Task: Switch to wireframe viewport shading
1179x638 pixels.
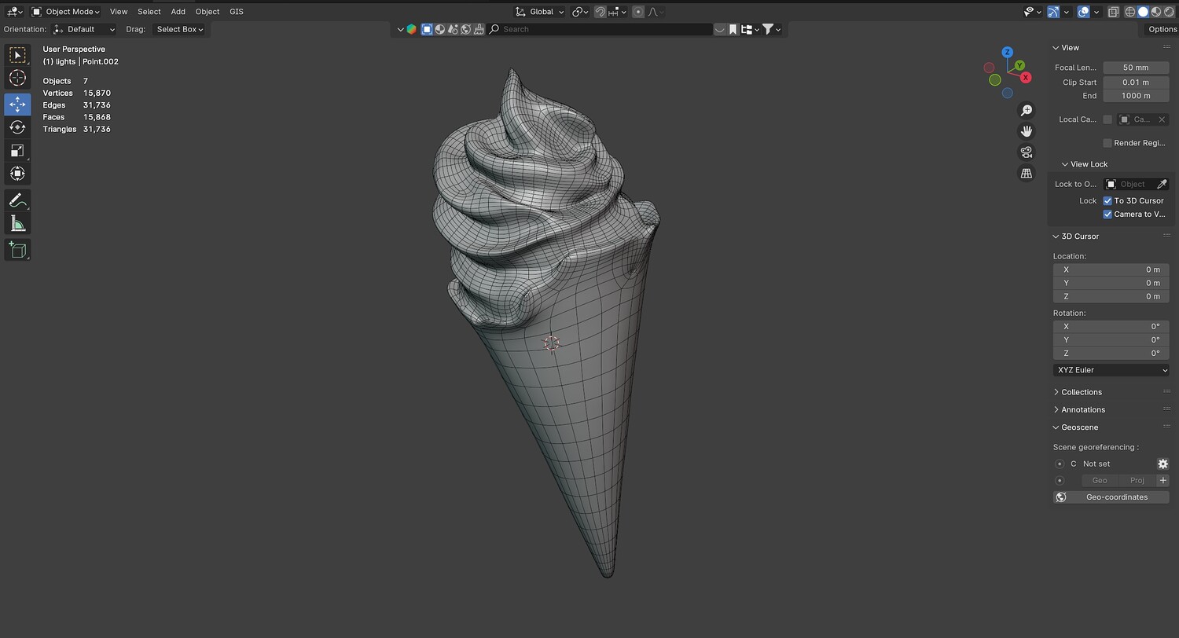Action: (1131, 12)
